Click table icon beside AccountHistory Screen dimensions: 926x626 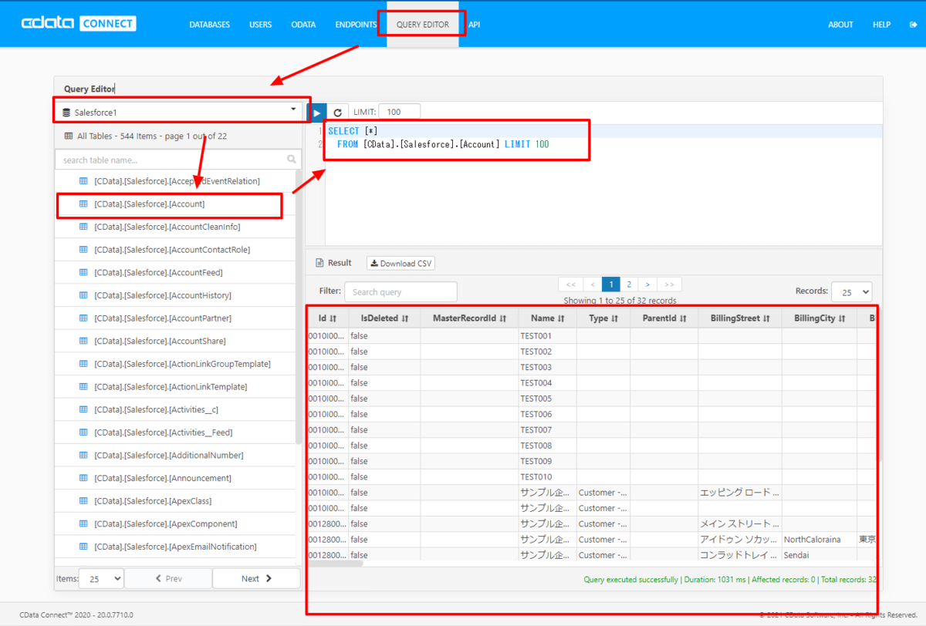(84, 295)
